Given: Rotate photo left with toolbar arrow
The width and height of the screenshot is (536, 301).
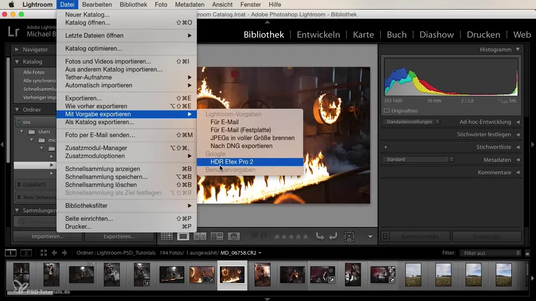Looking at the screenshot, I should coord(320,237).
